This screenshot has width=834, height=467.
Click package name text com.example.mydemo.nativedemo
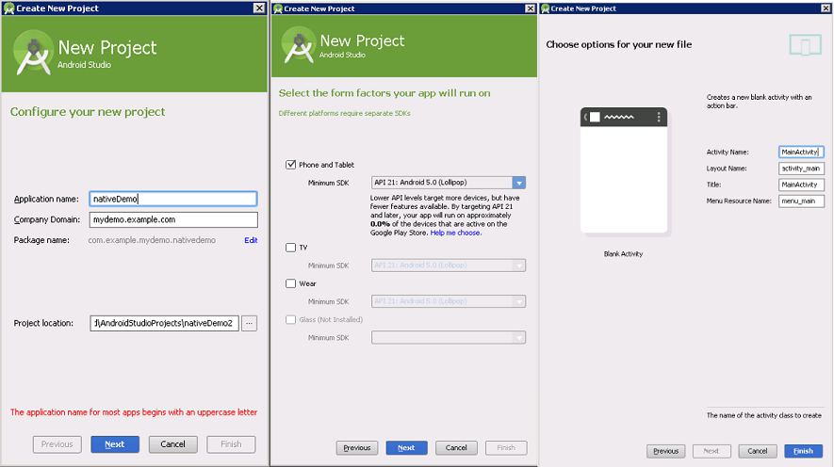[x=152, y=240]
